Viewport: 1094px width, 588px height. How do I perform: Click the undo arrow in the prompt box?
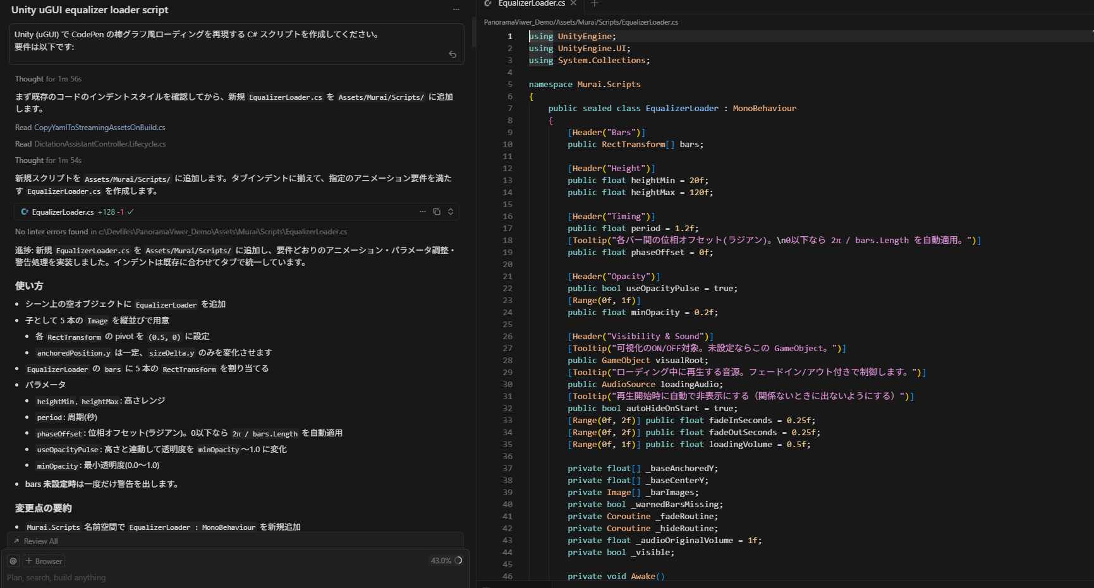click(453, 54)
